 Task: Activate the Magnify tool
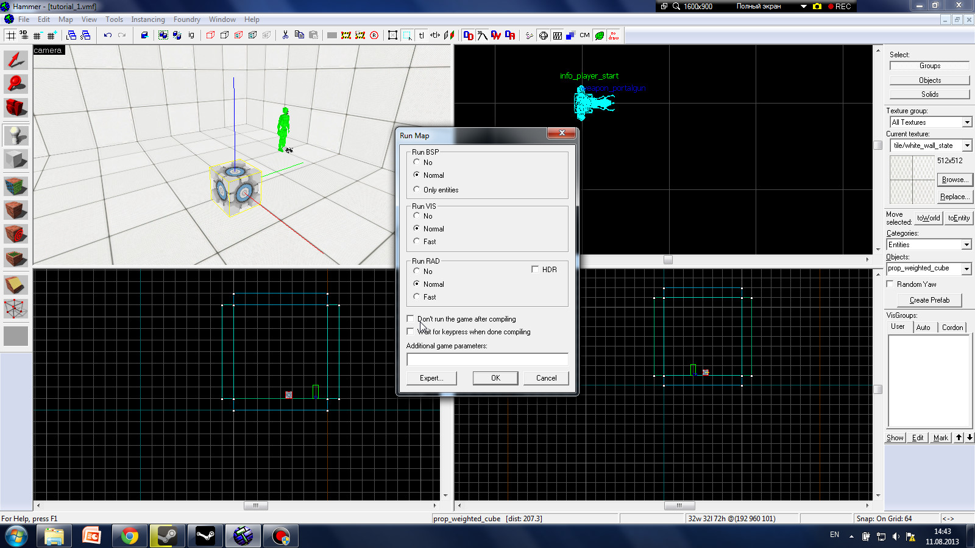click(16, 83)
